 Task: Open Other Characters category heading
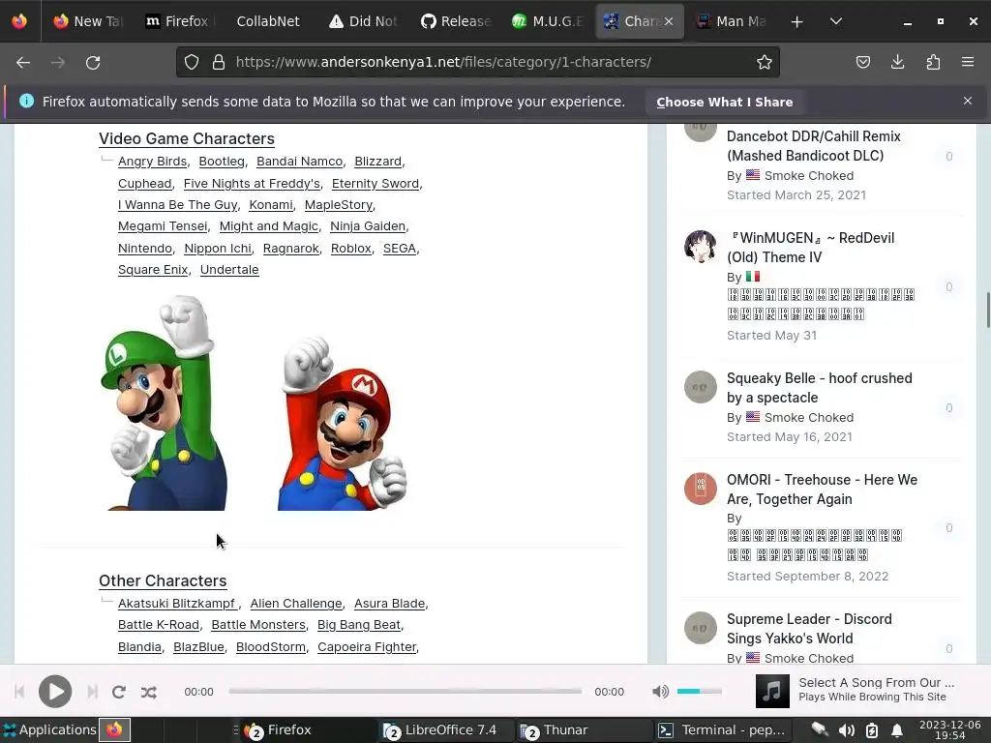163,580
